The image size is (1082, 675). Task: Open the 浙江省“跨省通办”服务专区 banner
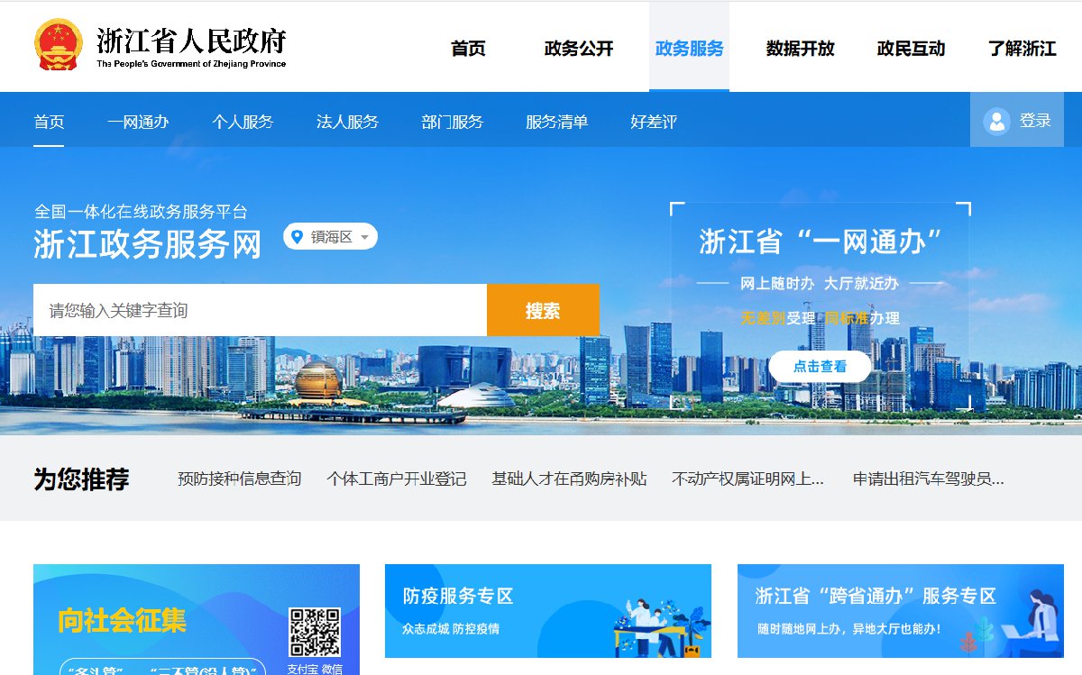coord(901,611)
